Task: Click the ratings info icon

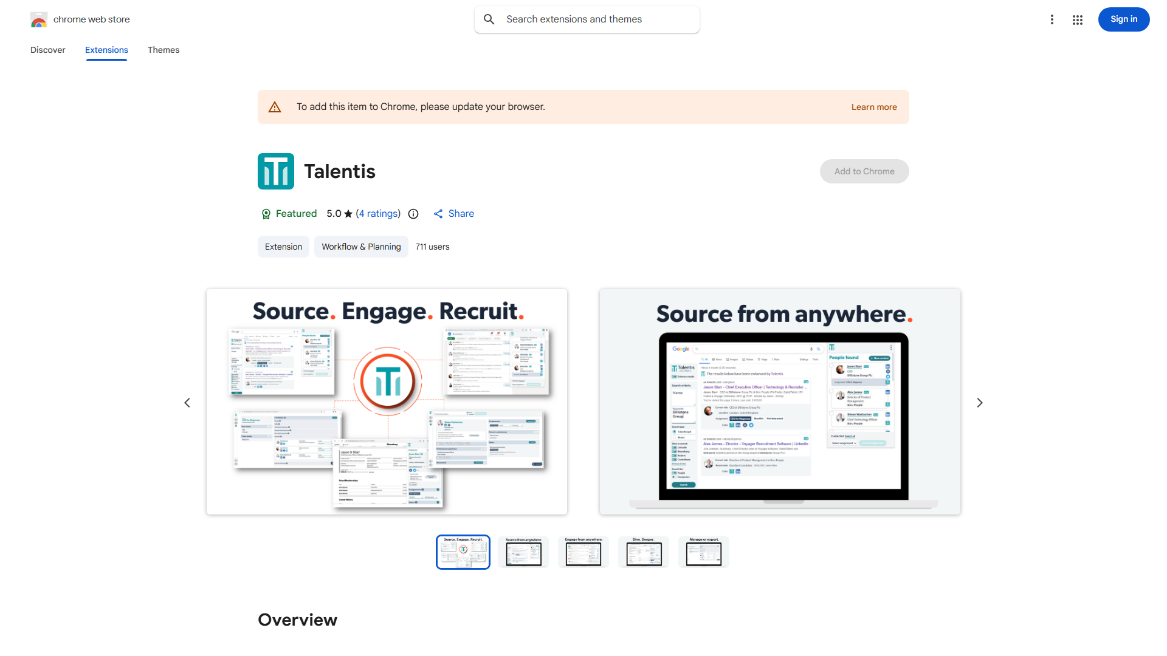Action: [x=413, y=214]
